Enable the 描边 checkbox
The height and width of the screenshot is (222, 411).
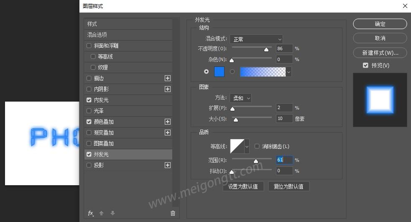(89, 78)
